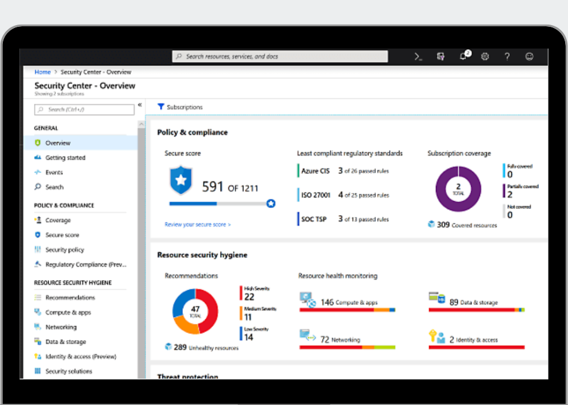Click the Data & storage sidebar icon
This screenshot has width=568, height=405.
pos(38,341)
